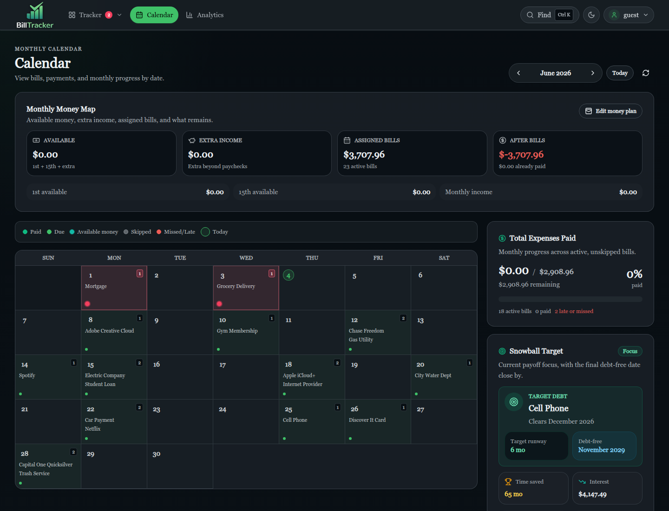This screenshot has height=511, width=669.
Task: Select the June 1 Mortgage day cell
Action: point(114,288)
